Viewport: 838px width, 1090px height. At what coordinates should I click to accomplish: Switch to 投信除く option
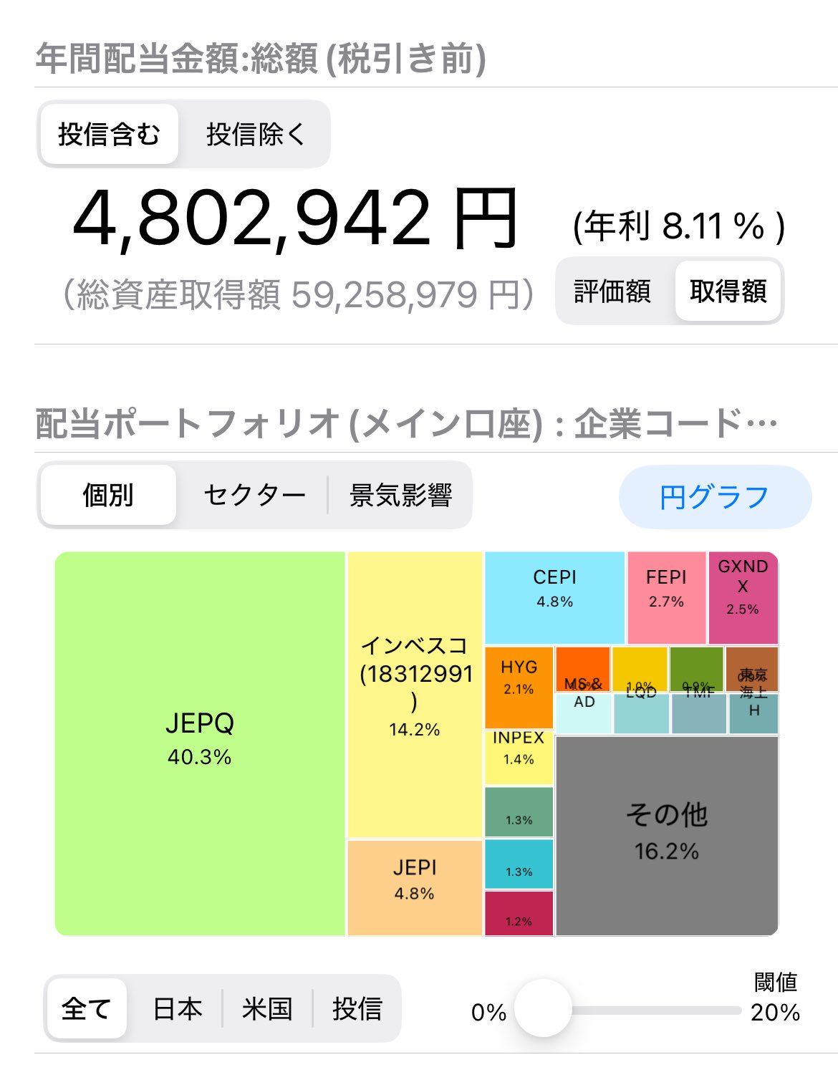click(255, 134)
